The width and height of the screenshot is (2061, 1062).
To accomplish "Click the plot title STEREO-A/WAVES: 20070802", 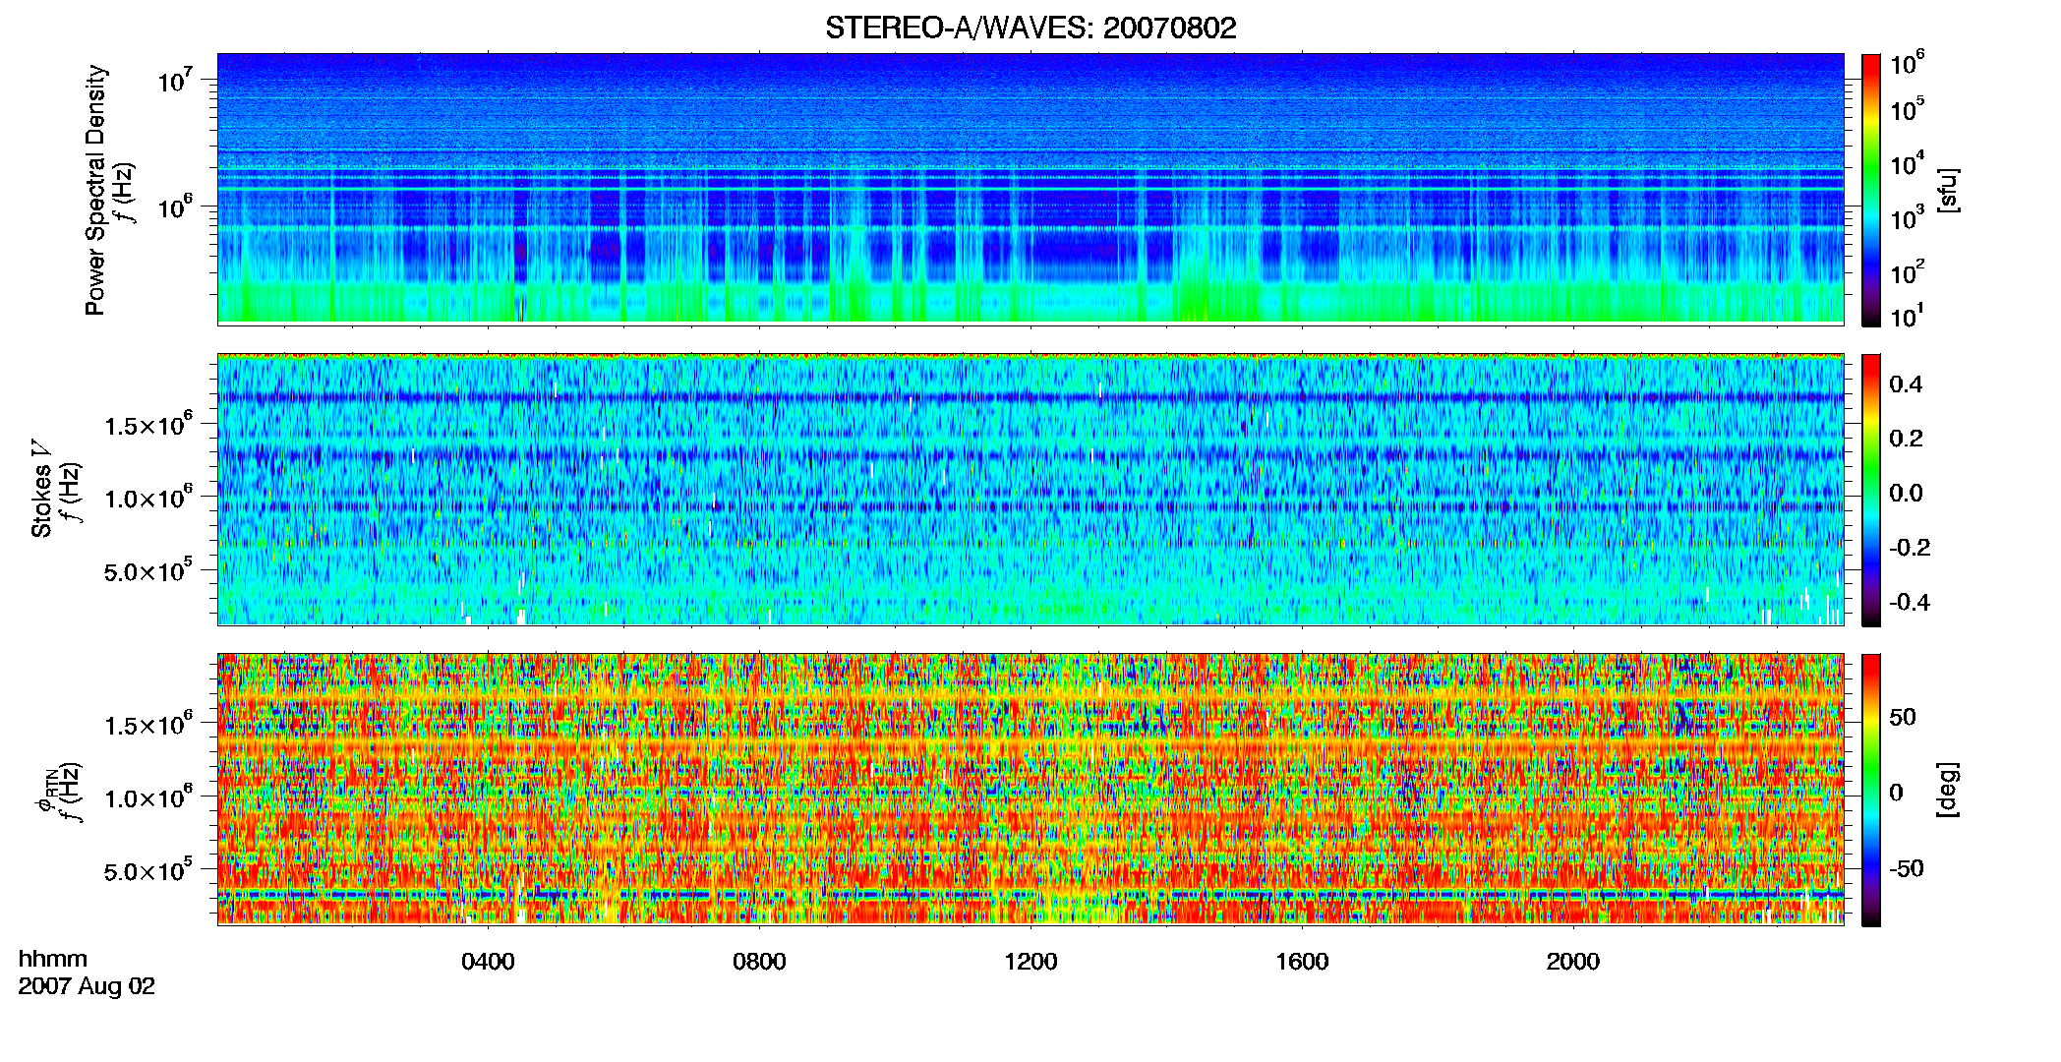I will tap(1030, 29).
